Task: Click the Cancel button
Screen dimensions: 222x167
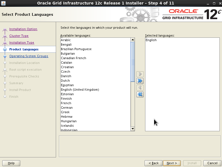Action: [x=212, y=163]
